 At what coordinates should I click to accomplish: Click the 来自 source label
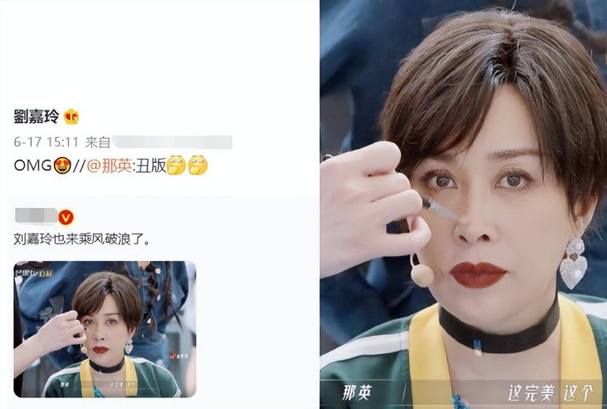coord(97,142)
